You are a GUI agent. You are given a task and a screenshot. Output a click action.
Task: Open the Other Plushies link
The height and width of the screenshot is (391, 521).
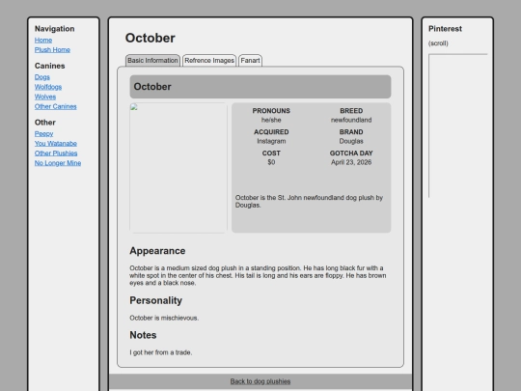point(56,154)
